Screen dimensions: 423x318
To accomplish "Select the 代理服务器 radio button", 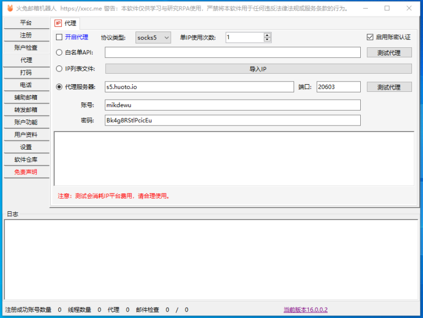I will click(59, 87).
